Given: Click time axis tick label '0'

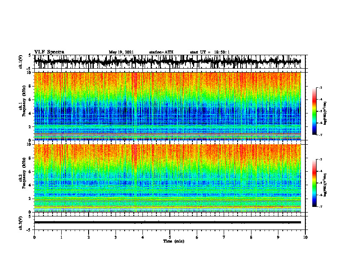Looking at the screenshot, I should (34, 237).
